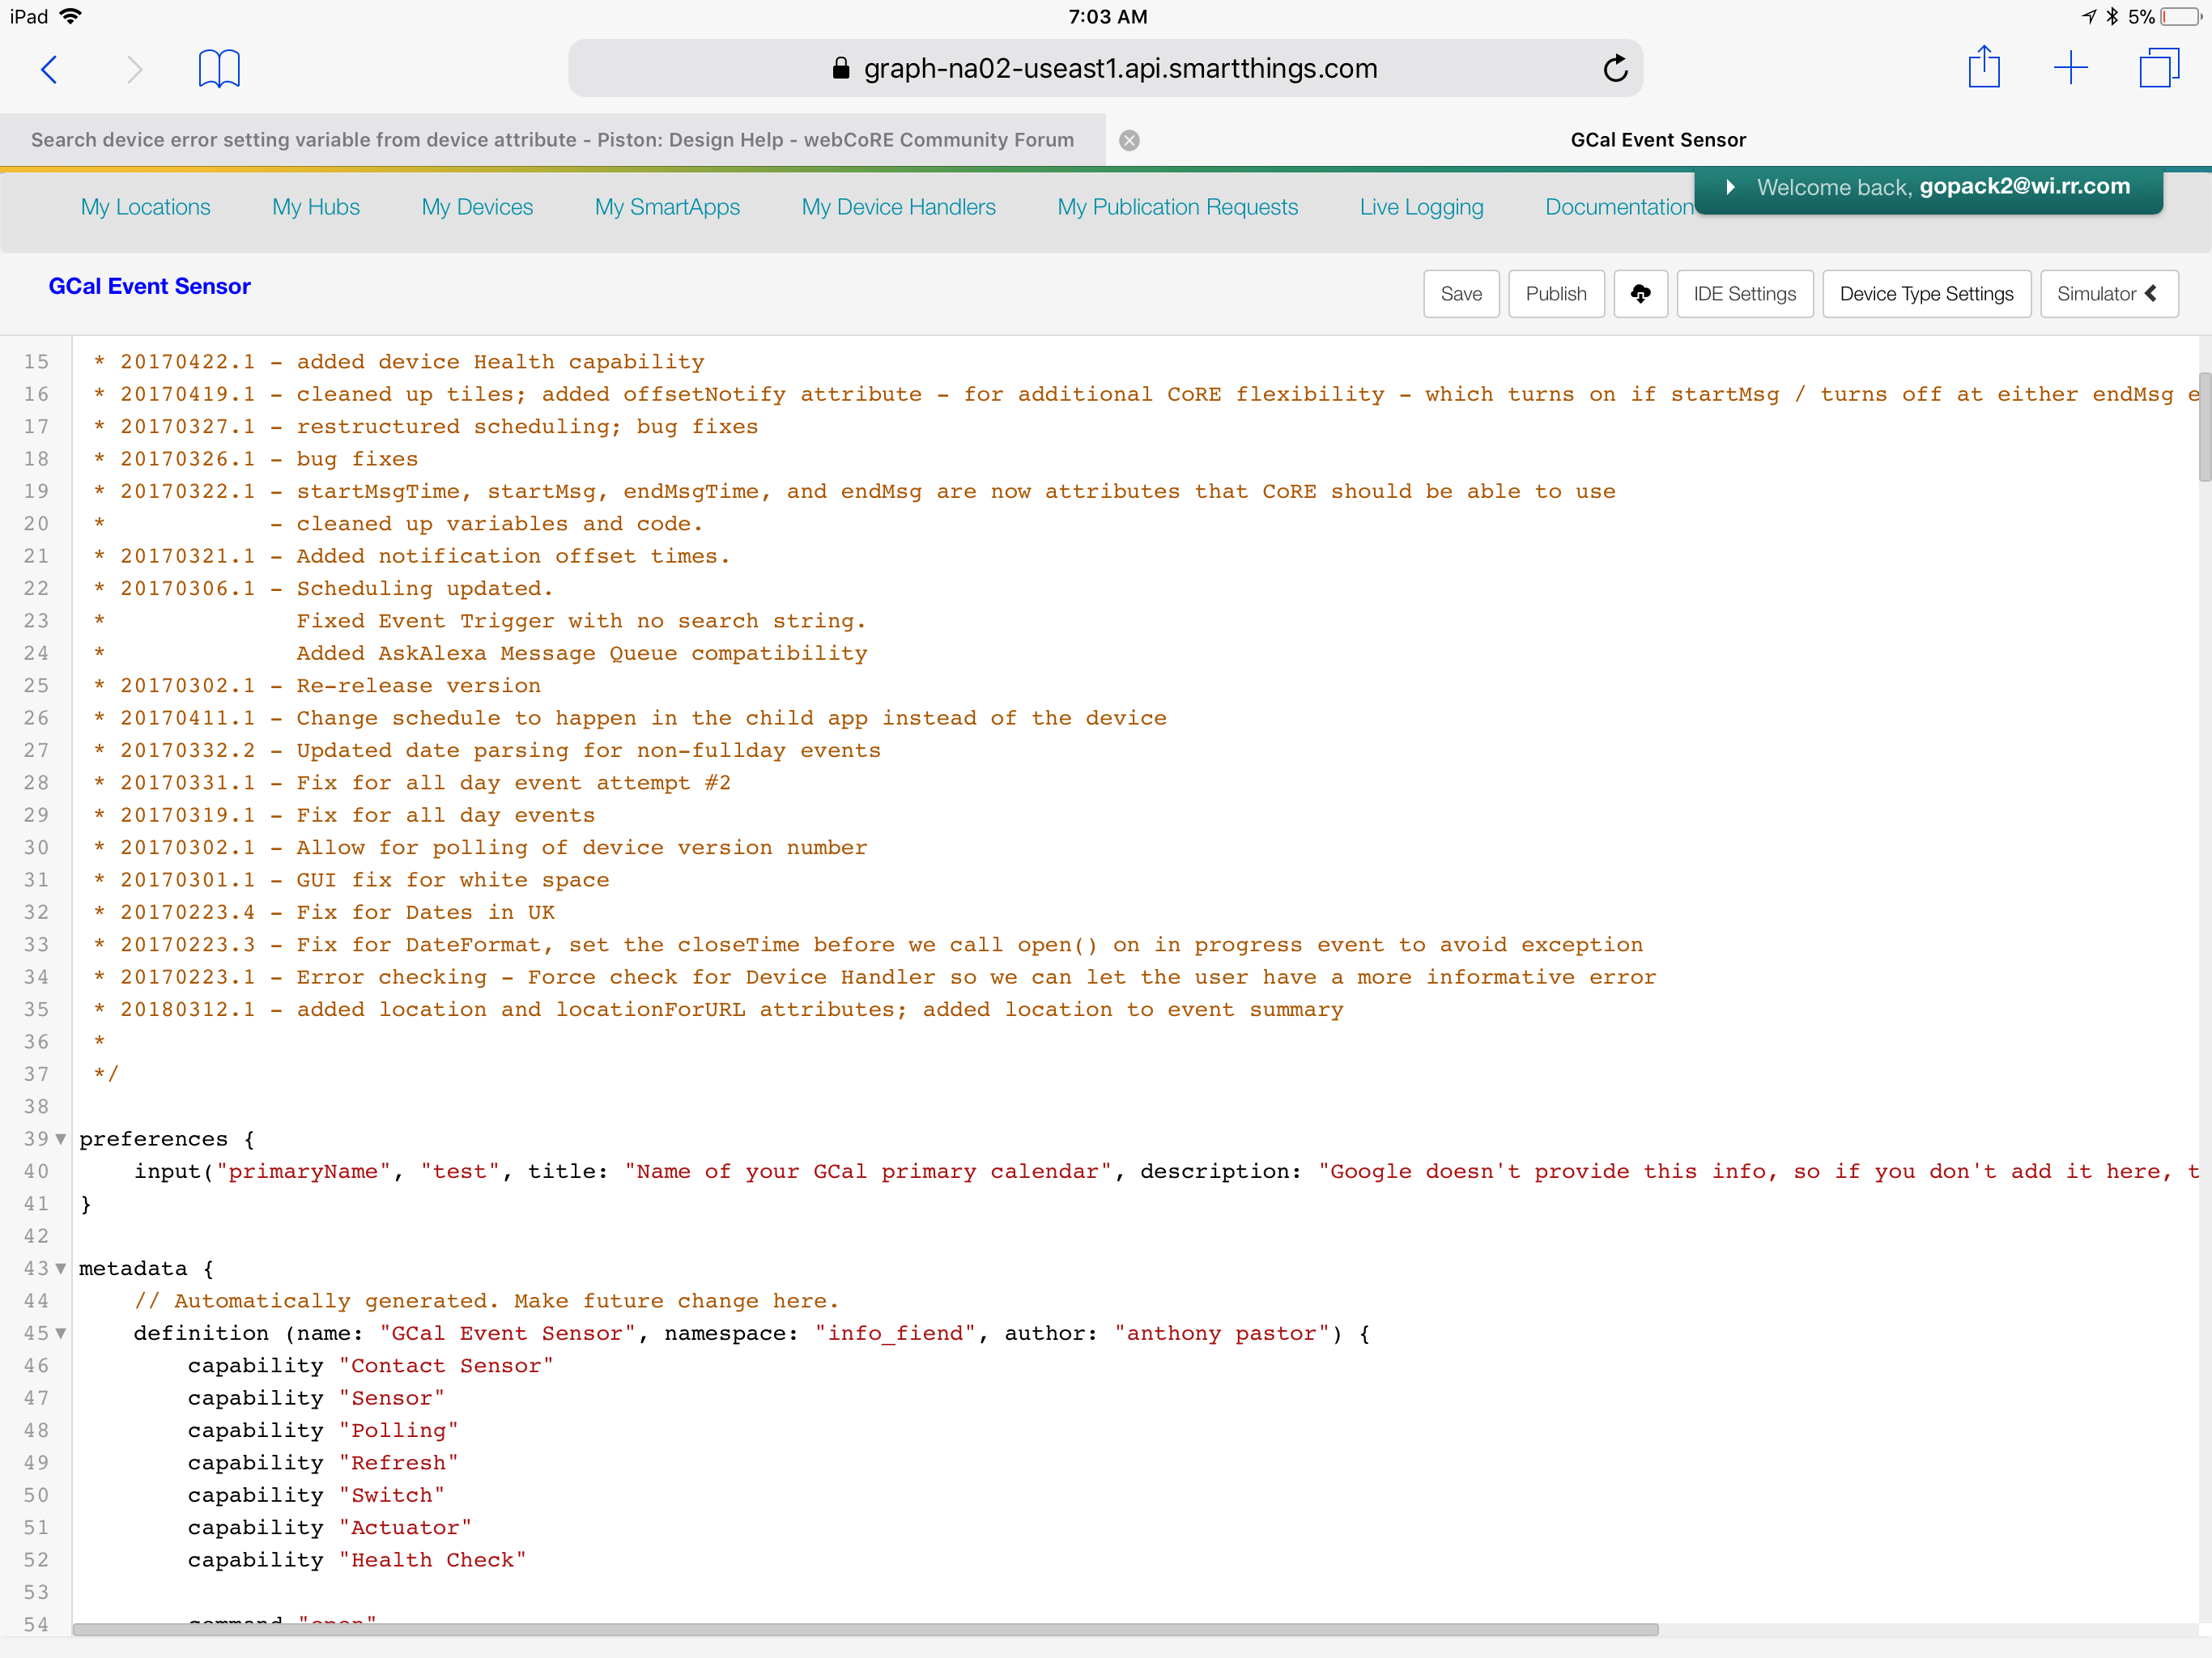
Task: Open the Simulator panel toggle
Action: 2109,294
